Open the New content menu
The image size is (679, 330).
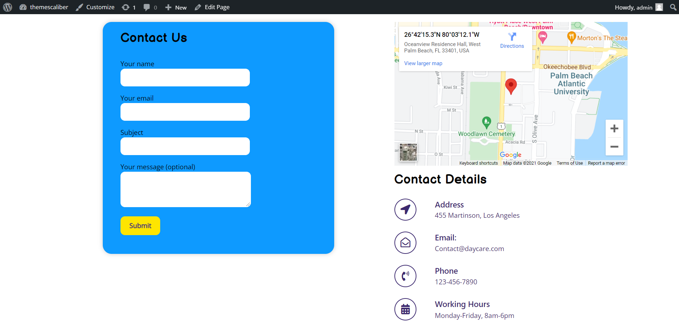pyautogui.click(x=176, y=7)
